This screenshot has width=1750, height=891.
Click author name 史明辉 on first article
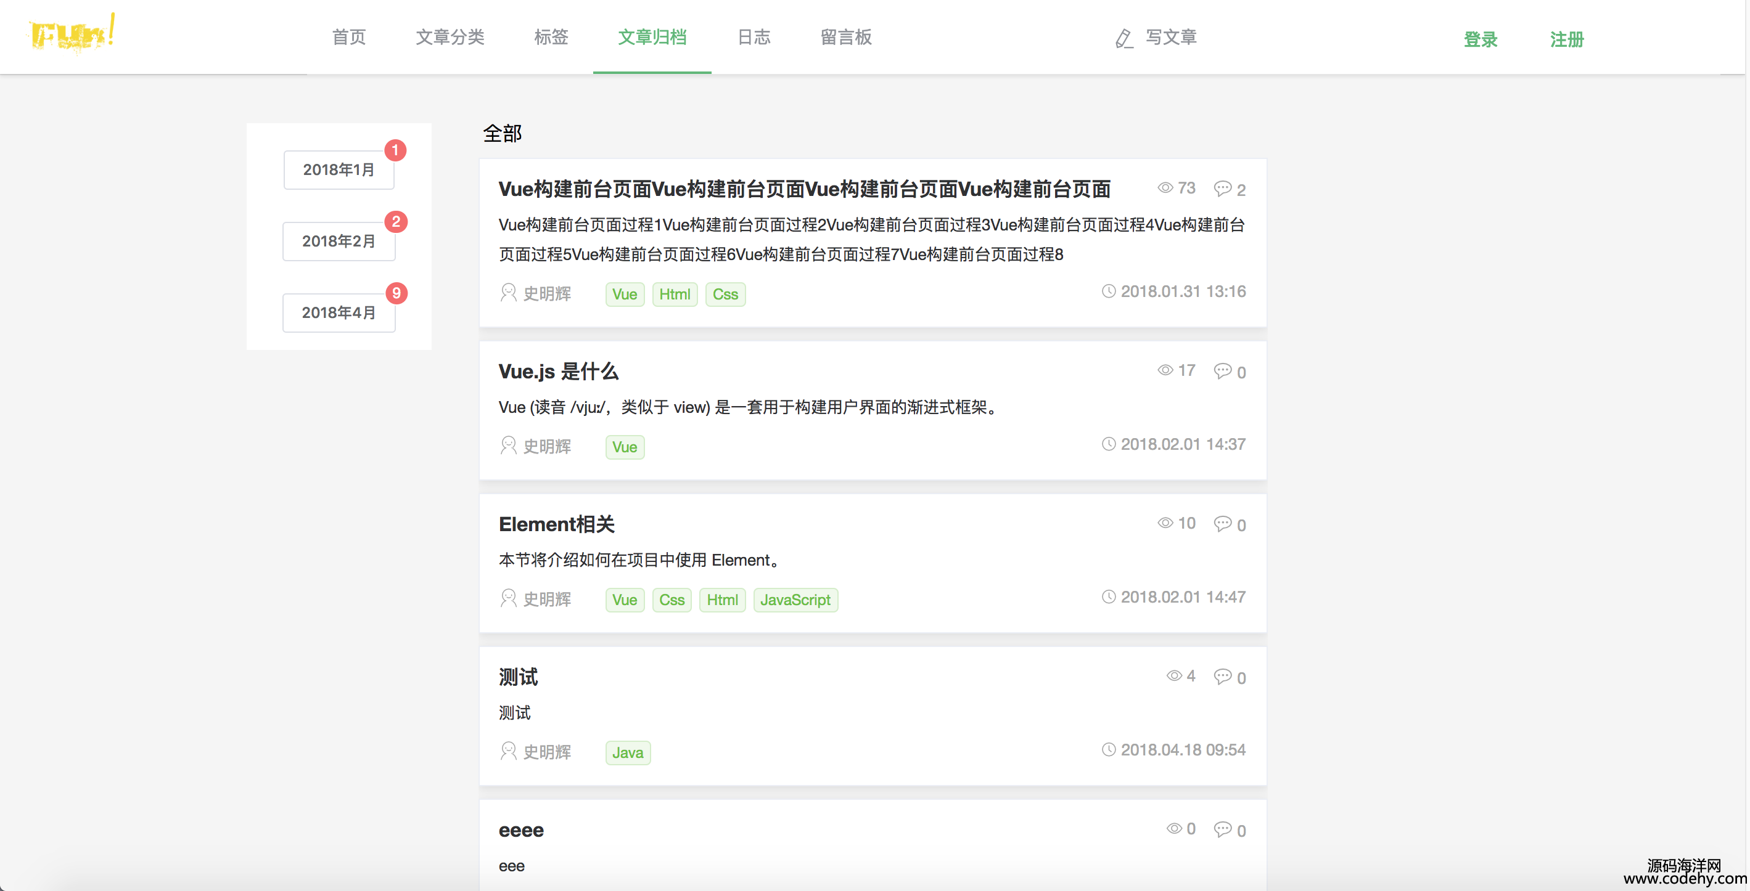pyautogui.click(x=547, y=293)
